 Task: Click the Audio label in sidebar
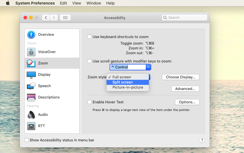coord(43,115)
